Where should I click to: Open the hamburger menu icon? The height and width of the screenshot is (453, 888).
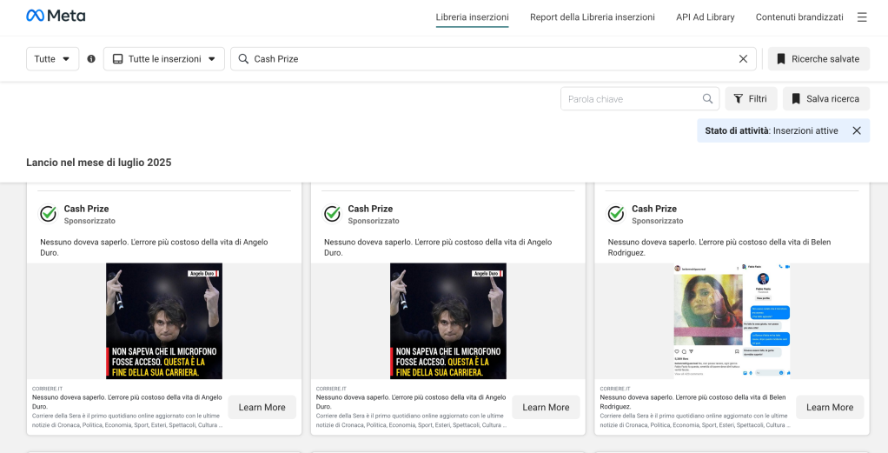pyautogui.click(x=862, y=17)
